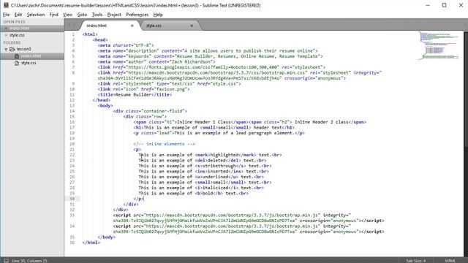Click the Line 30, Column 25 status text
Viewport: 468px width, 263px height.
coord(29,261)
